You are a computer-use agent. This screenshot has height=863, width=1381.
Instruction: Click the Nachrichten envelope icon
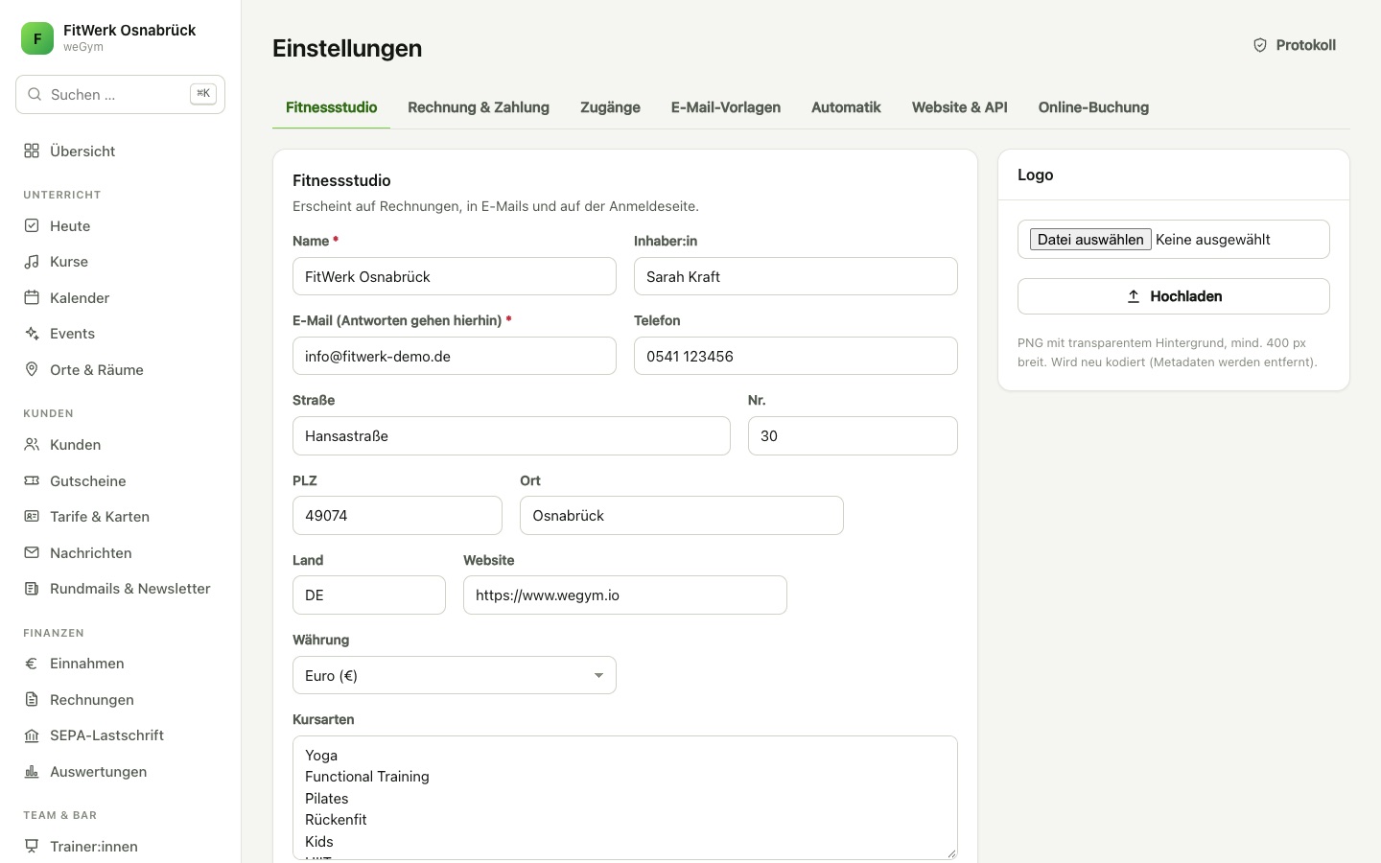click(x=32, y=552)
